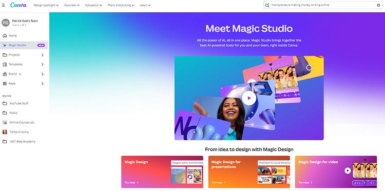Expand the Brand chevron arrow

[x=42, y=74]
